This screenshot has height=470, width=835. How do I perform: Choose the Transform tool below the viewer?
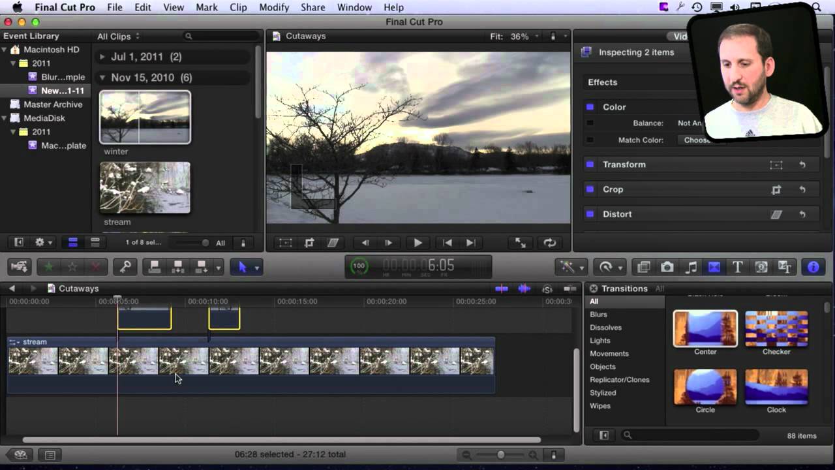[286, 243]
